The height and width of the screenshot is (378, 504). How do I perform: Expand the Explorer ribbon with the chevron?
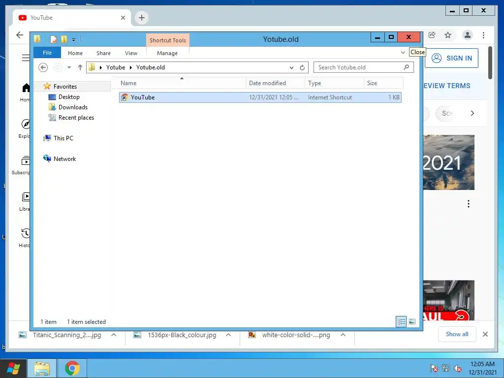coord(403,52)
